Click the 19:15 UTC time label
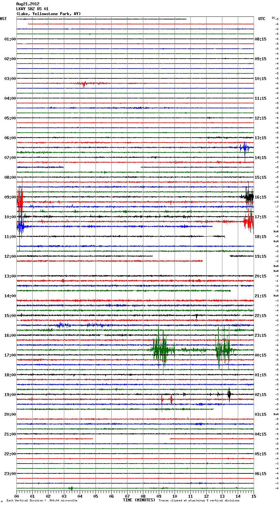 coord(261,256)
